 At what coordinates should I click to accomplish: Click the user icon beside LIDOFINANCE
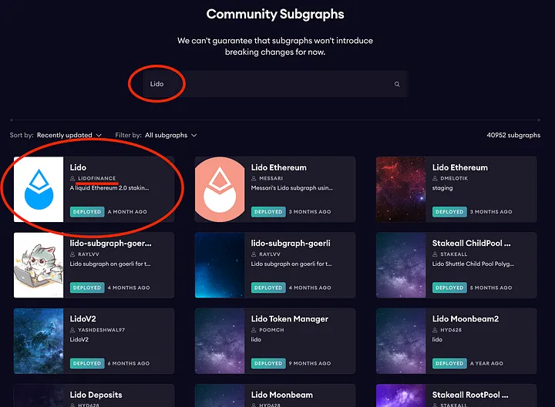tap(72, 178)
